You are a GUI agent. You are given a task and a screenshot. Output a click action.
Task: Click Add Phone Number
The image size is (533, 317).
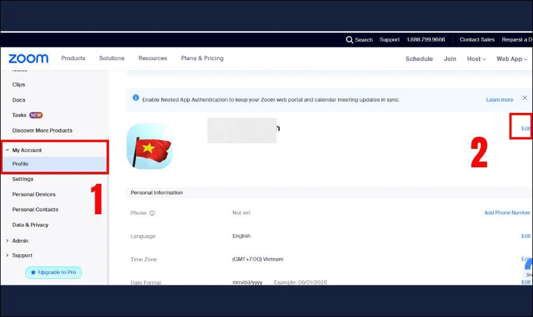507,212
